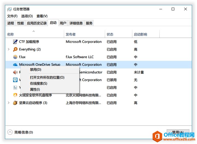Choose 打开文件所在的位置(O) in context menu
197x144 pixels.
pos(50,77)
